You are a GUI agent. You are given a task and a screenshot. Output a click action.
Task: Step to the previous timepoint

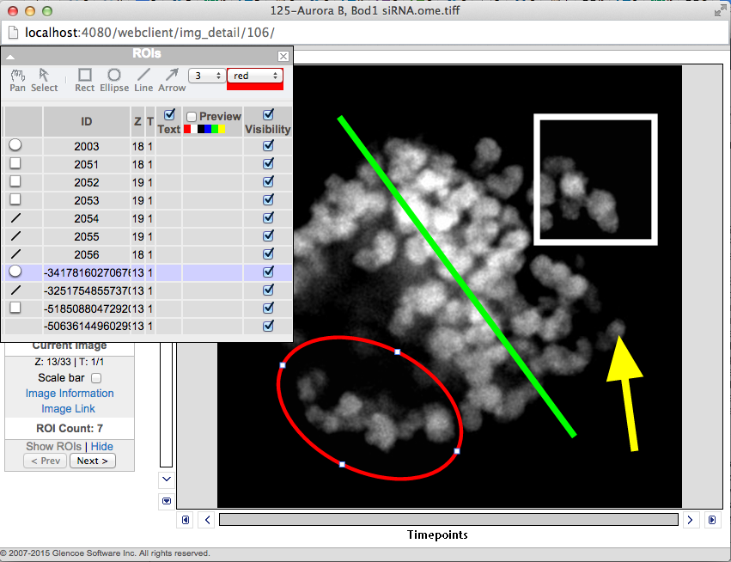coord(207,520)
